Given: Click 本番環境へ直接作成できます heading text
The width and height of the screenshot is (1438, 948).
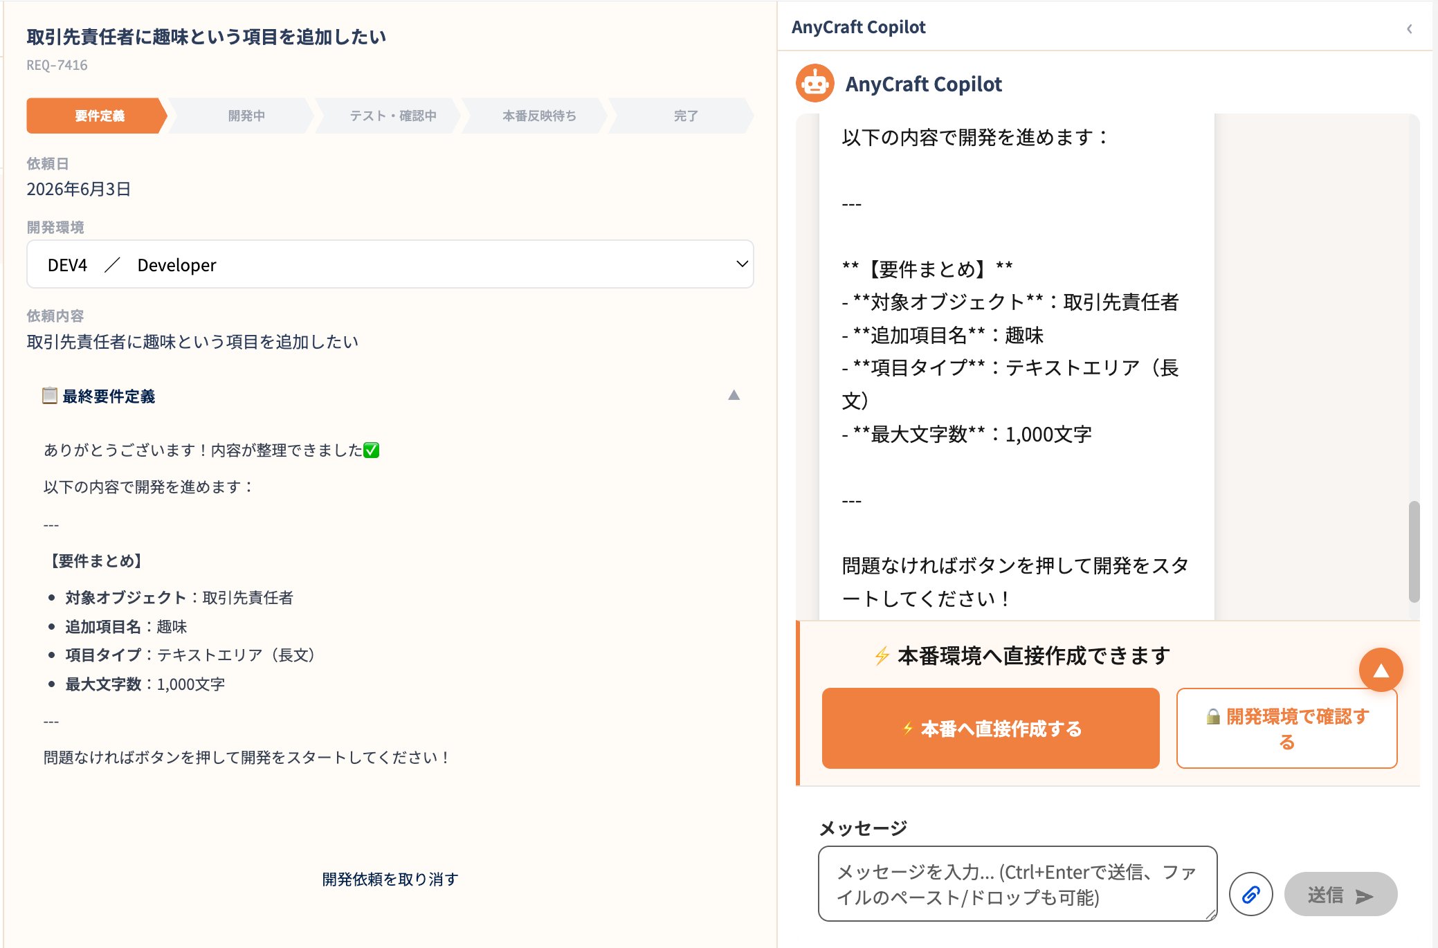Looking at the screenshot, I should click(x=1033, y=655).
